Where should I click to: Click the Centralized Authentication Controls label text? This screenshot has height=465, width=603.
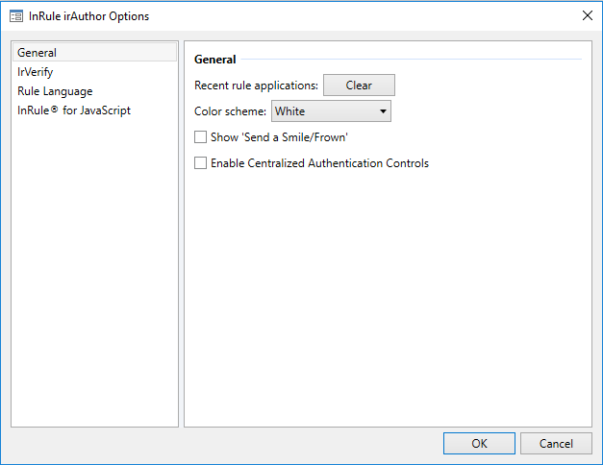coord(319,163)
